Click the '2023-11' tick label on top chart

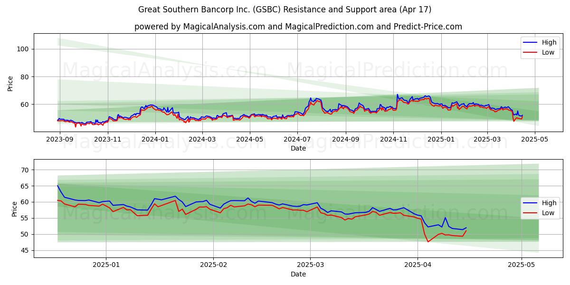107,139
